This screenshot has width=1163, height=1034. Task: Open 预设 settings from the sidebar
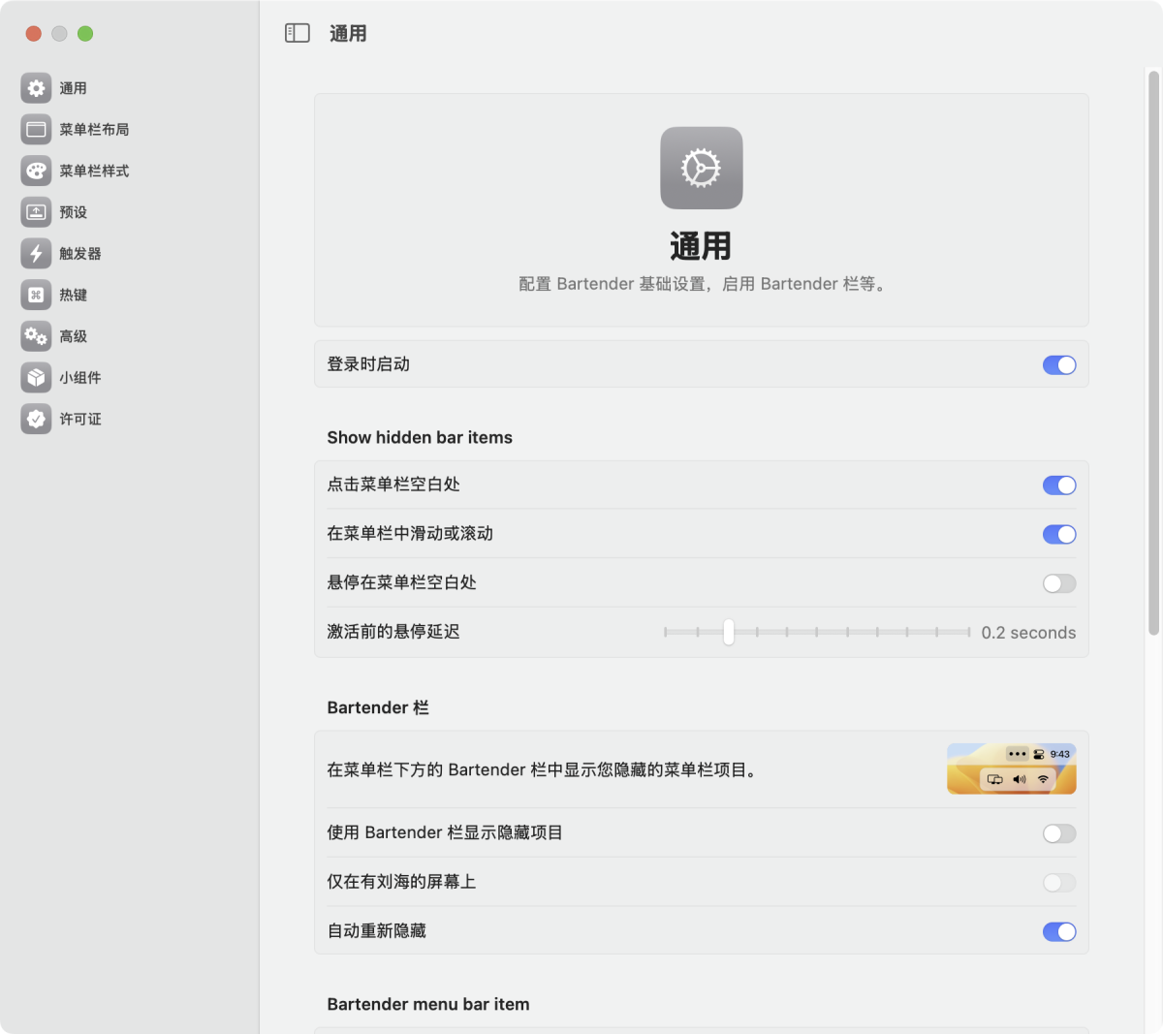[35, 211]
